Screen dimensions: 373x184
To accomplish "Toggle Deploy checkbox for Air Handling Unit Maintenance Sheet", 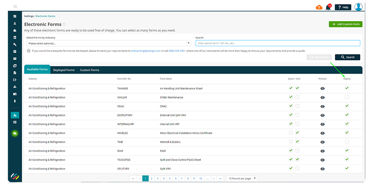I will tap(347, 88).
